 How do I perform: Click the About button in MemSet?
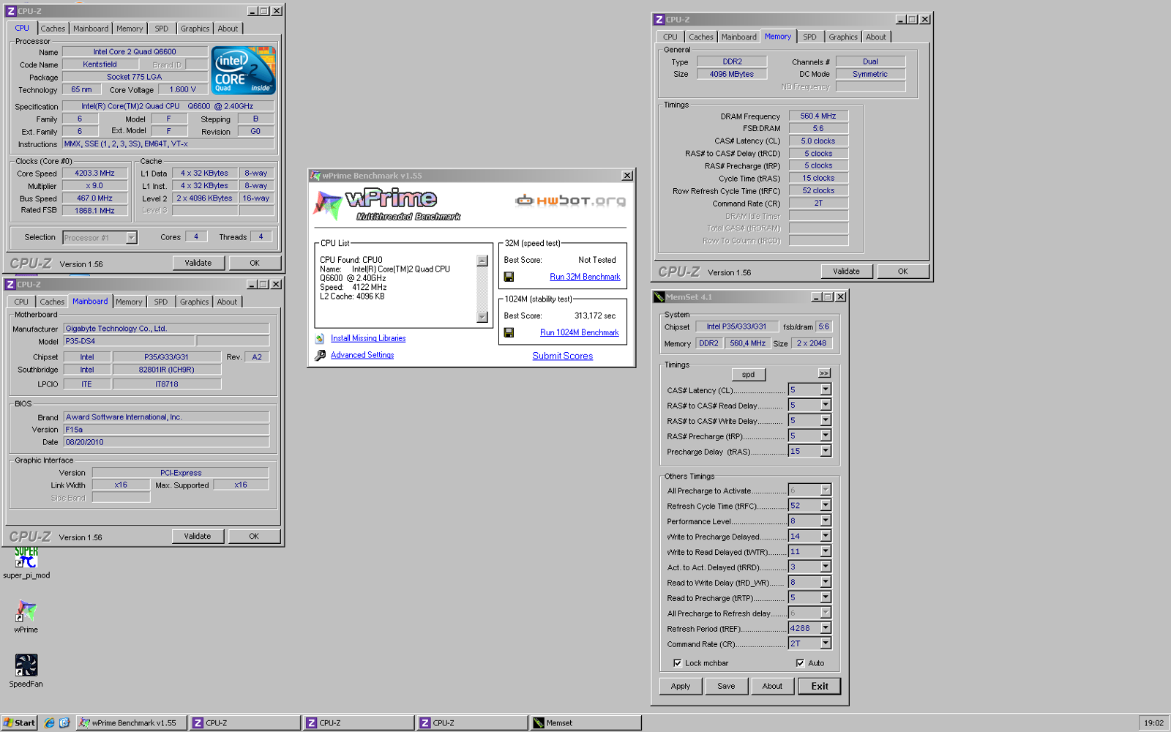point(772,686)
